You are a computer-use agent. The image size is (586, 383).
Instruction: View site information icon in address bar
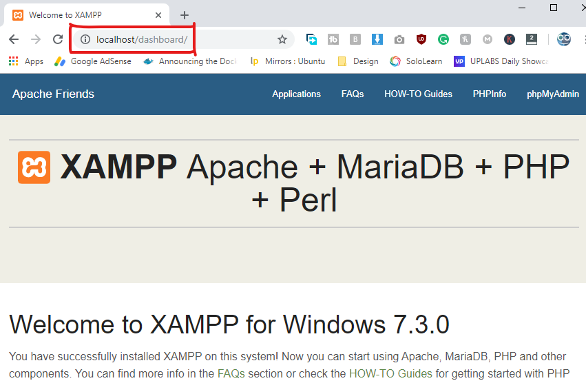pyautogui.click(x=85, y=39)
